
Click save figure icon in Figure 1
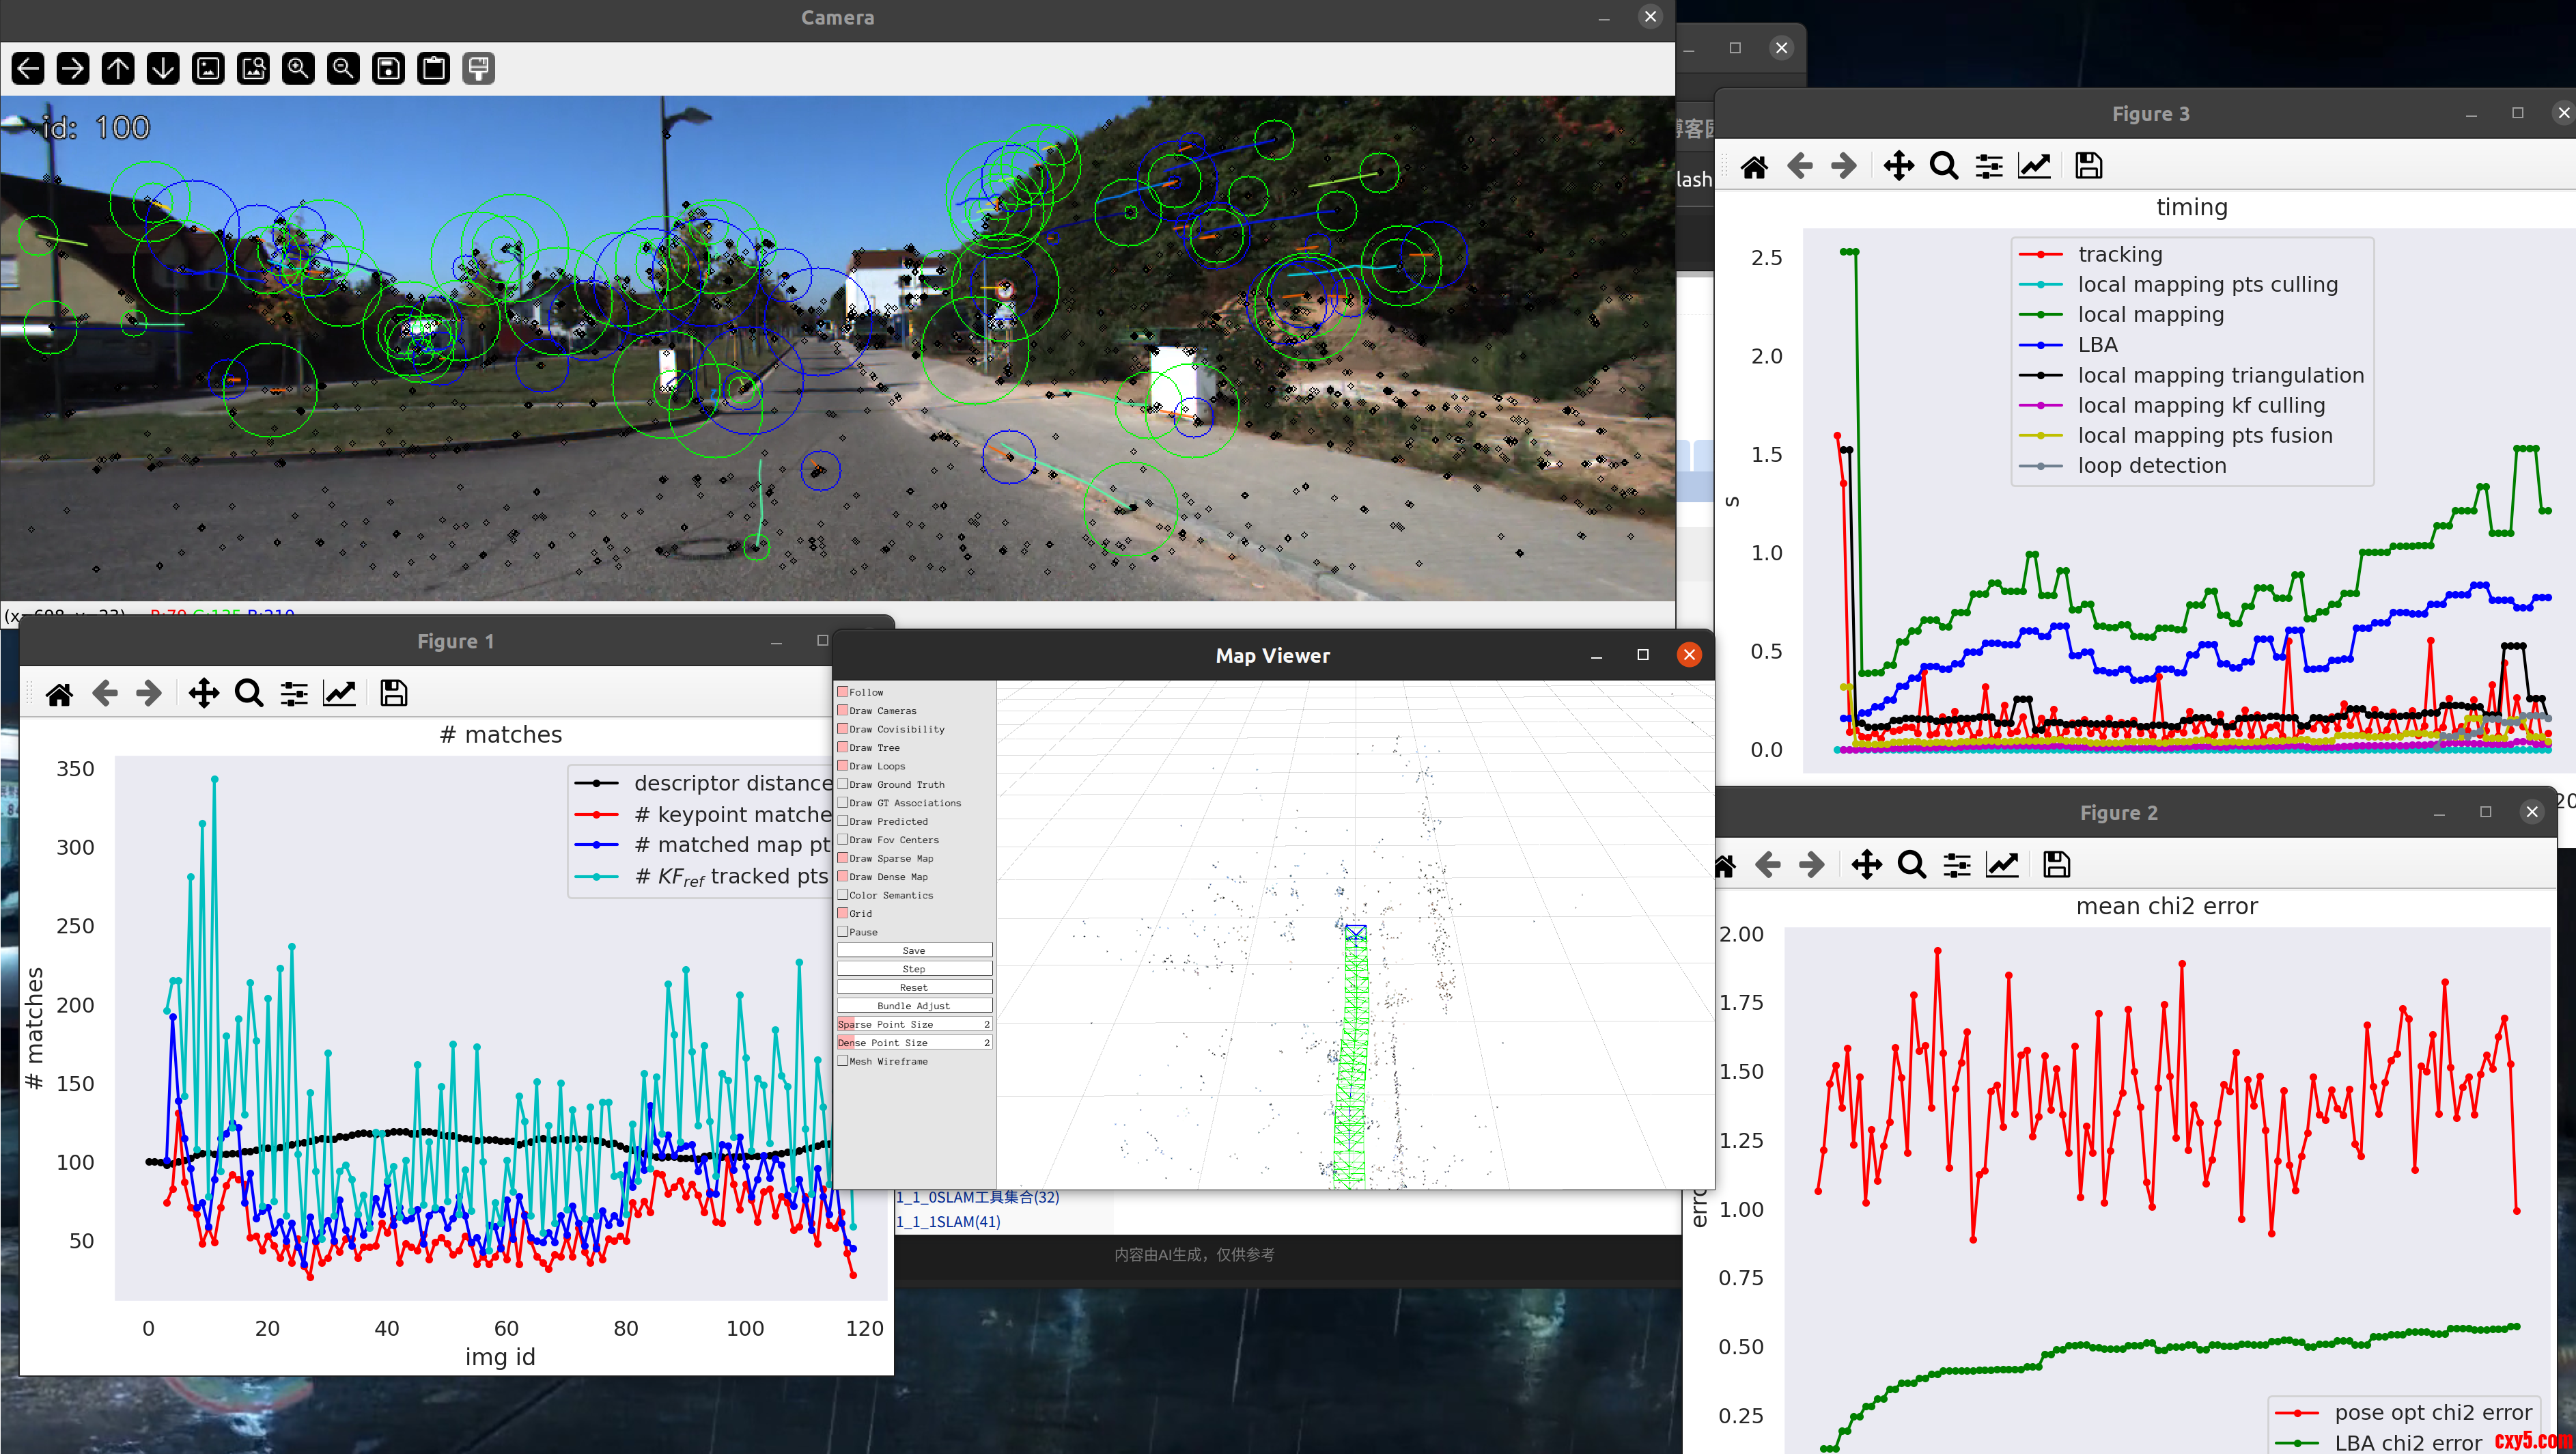coord(393,694)
